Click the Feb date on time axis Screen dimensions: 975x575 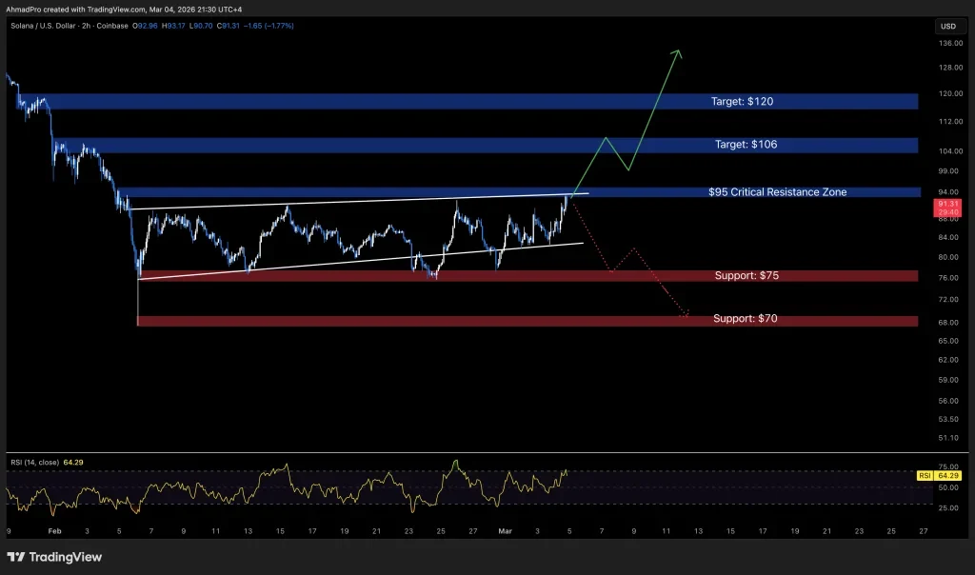point(54,531)
